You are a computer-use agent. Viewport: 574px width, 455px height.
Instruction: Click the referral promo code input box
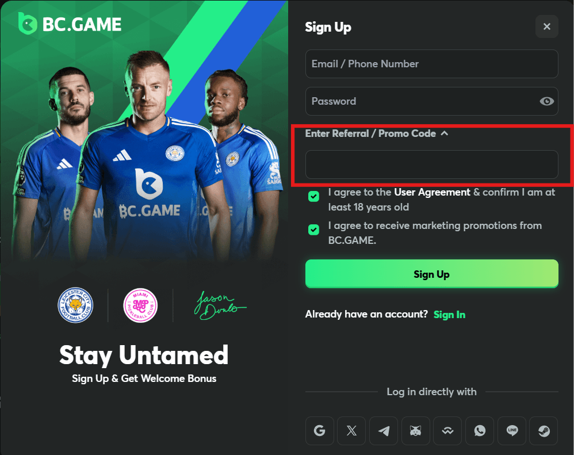[x=431, y=165]
